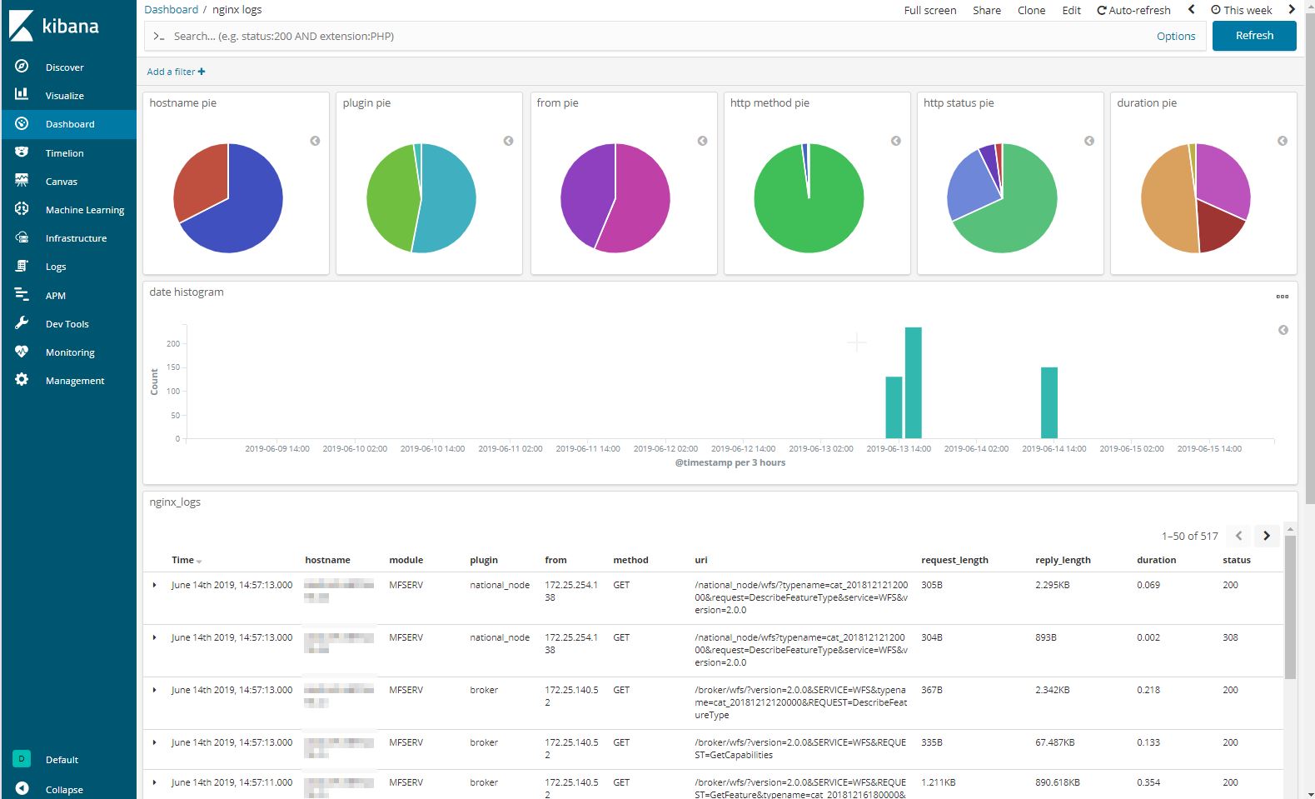Open the Visualize bar chart icon

pos(22,95)
